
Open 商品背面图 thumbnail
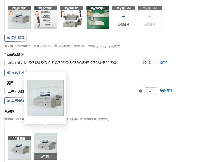click(x=45, y=17)
